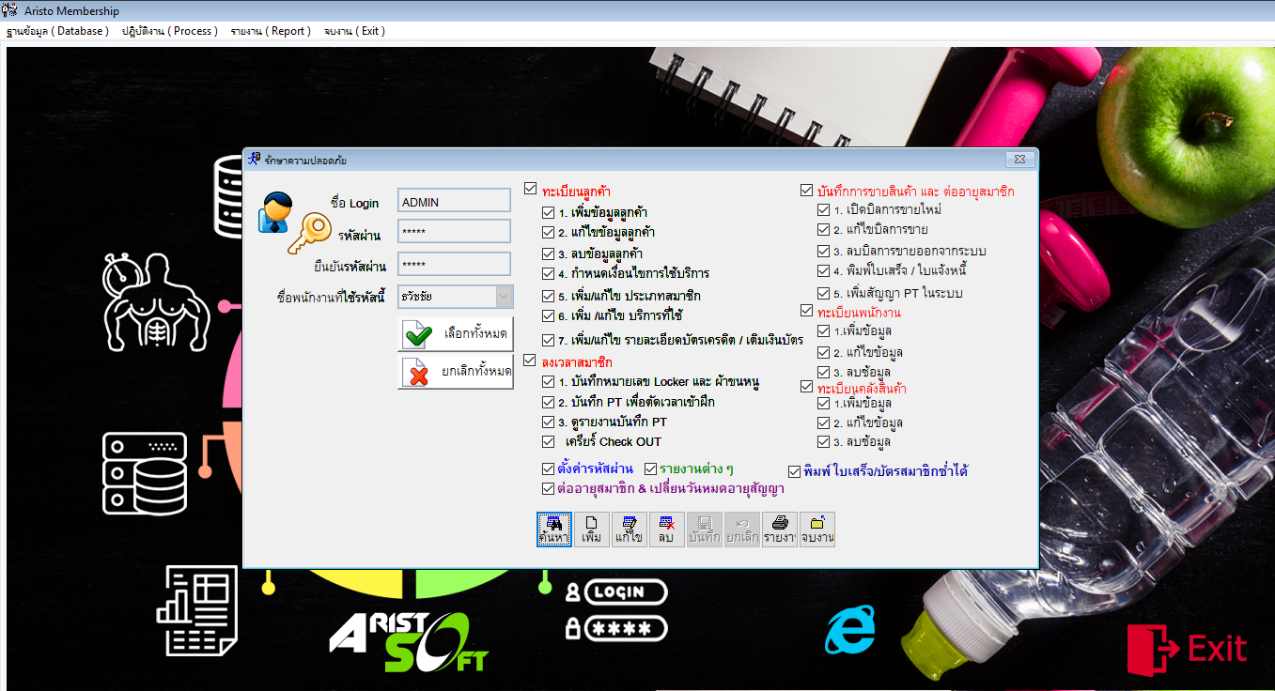Click the ยกเลิก (undo) arrow icon
The width and height of the screenshot is (1275, 691).
(x=742, y=530)
